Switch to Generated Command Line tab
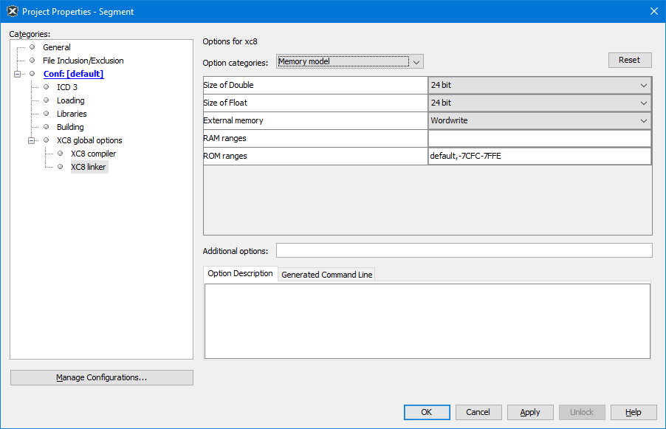The width and height of the screenshot is (666, 429). [x=326, y=275]
